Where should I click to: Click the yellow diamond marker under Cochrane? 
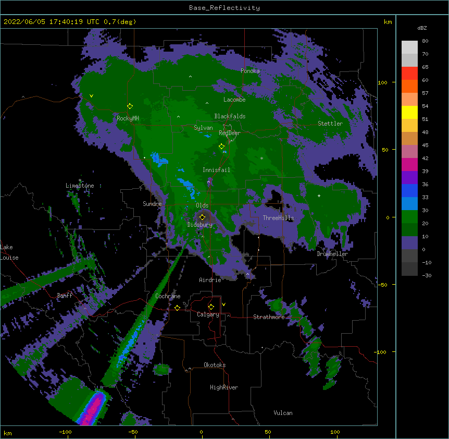click(177, 308)
